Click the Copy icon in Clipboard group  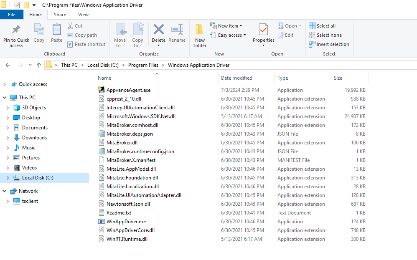tap(39, 29)
